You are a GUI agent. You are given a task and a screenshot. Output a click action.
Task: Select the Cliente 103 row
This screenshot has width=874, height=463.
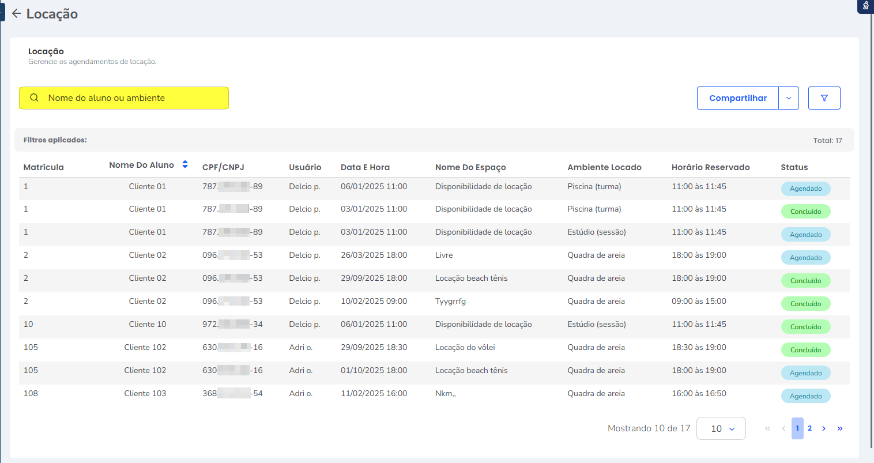[145, 393]
